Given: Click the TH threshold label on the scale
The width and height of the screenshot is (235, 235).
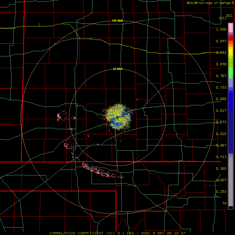Looking at the screenshot, I should coord(224,203).
